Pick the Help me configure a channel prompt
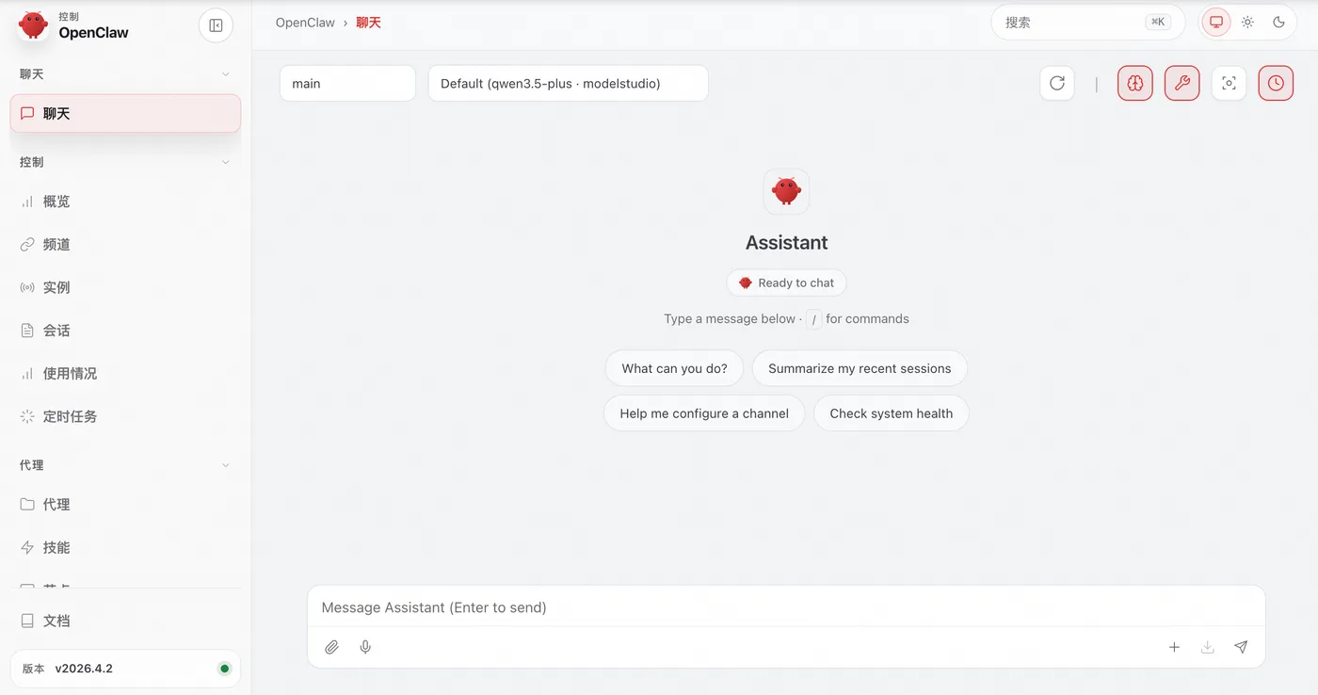The image size is (1318, 695). pos(704,413)
